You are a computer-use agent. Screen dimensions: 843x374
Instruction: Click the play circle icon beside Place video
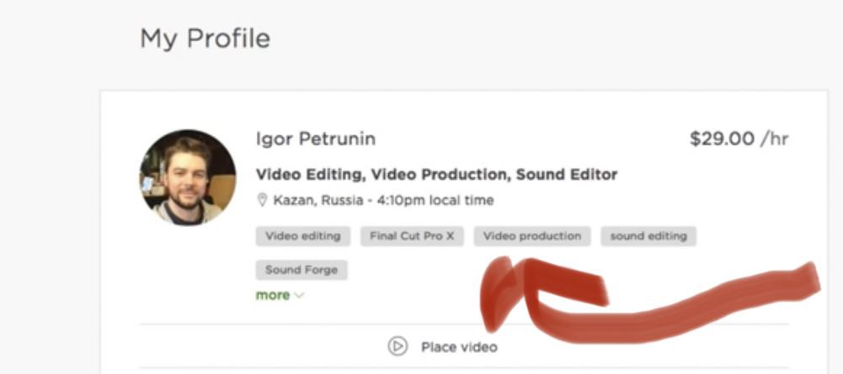(x=397, y=346)
